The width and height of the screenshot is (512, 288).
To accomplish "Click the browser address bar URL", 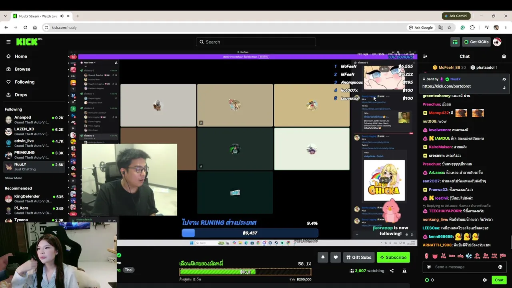I will (64, 28).
